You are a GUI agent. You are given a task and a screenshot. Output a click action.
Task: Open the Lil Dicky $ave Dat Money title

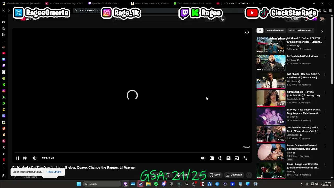click(304, 111)
